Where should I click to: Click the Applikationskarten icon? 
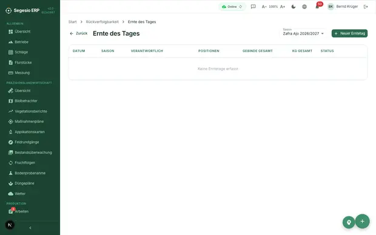10,132
